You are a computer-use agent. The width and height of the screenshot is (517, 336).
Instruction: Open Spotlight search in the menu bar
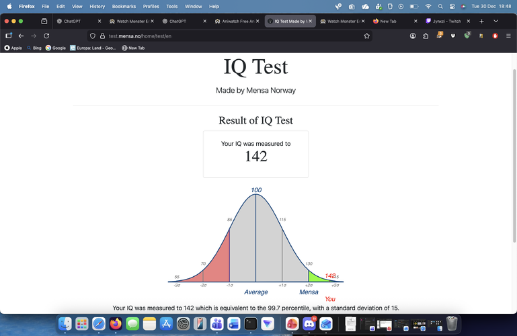tap(440, 6)
